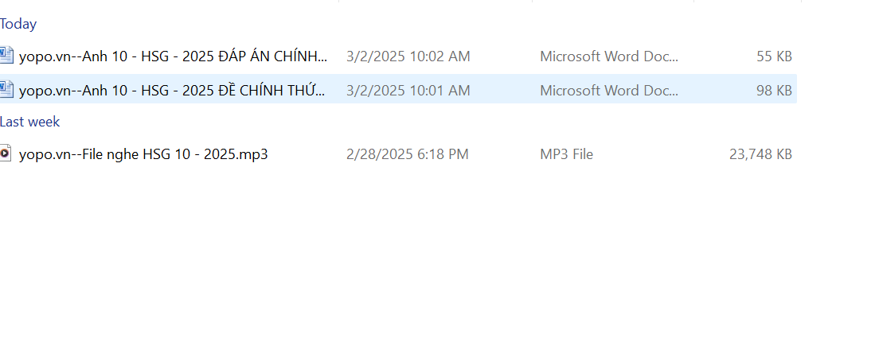Viewport: 879px width, 342px height.
Task: Click the 98 KB file size
Action: pyautogui.click(x=774, y=90)
